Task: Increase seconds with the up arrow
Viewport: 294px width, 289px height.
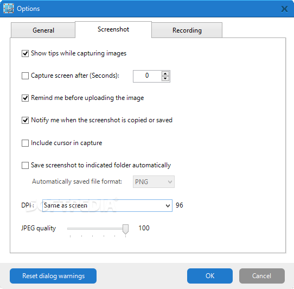Action: 165,74
